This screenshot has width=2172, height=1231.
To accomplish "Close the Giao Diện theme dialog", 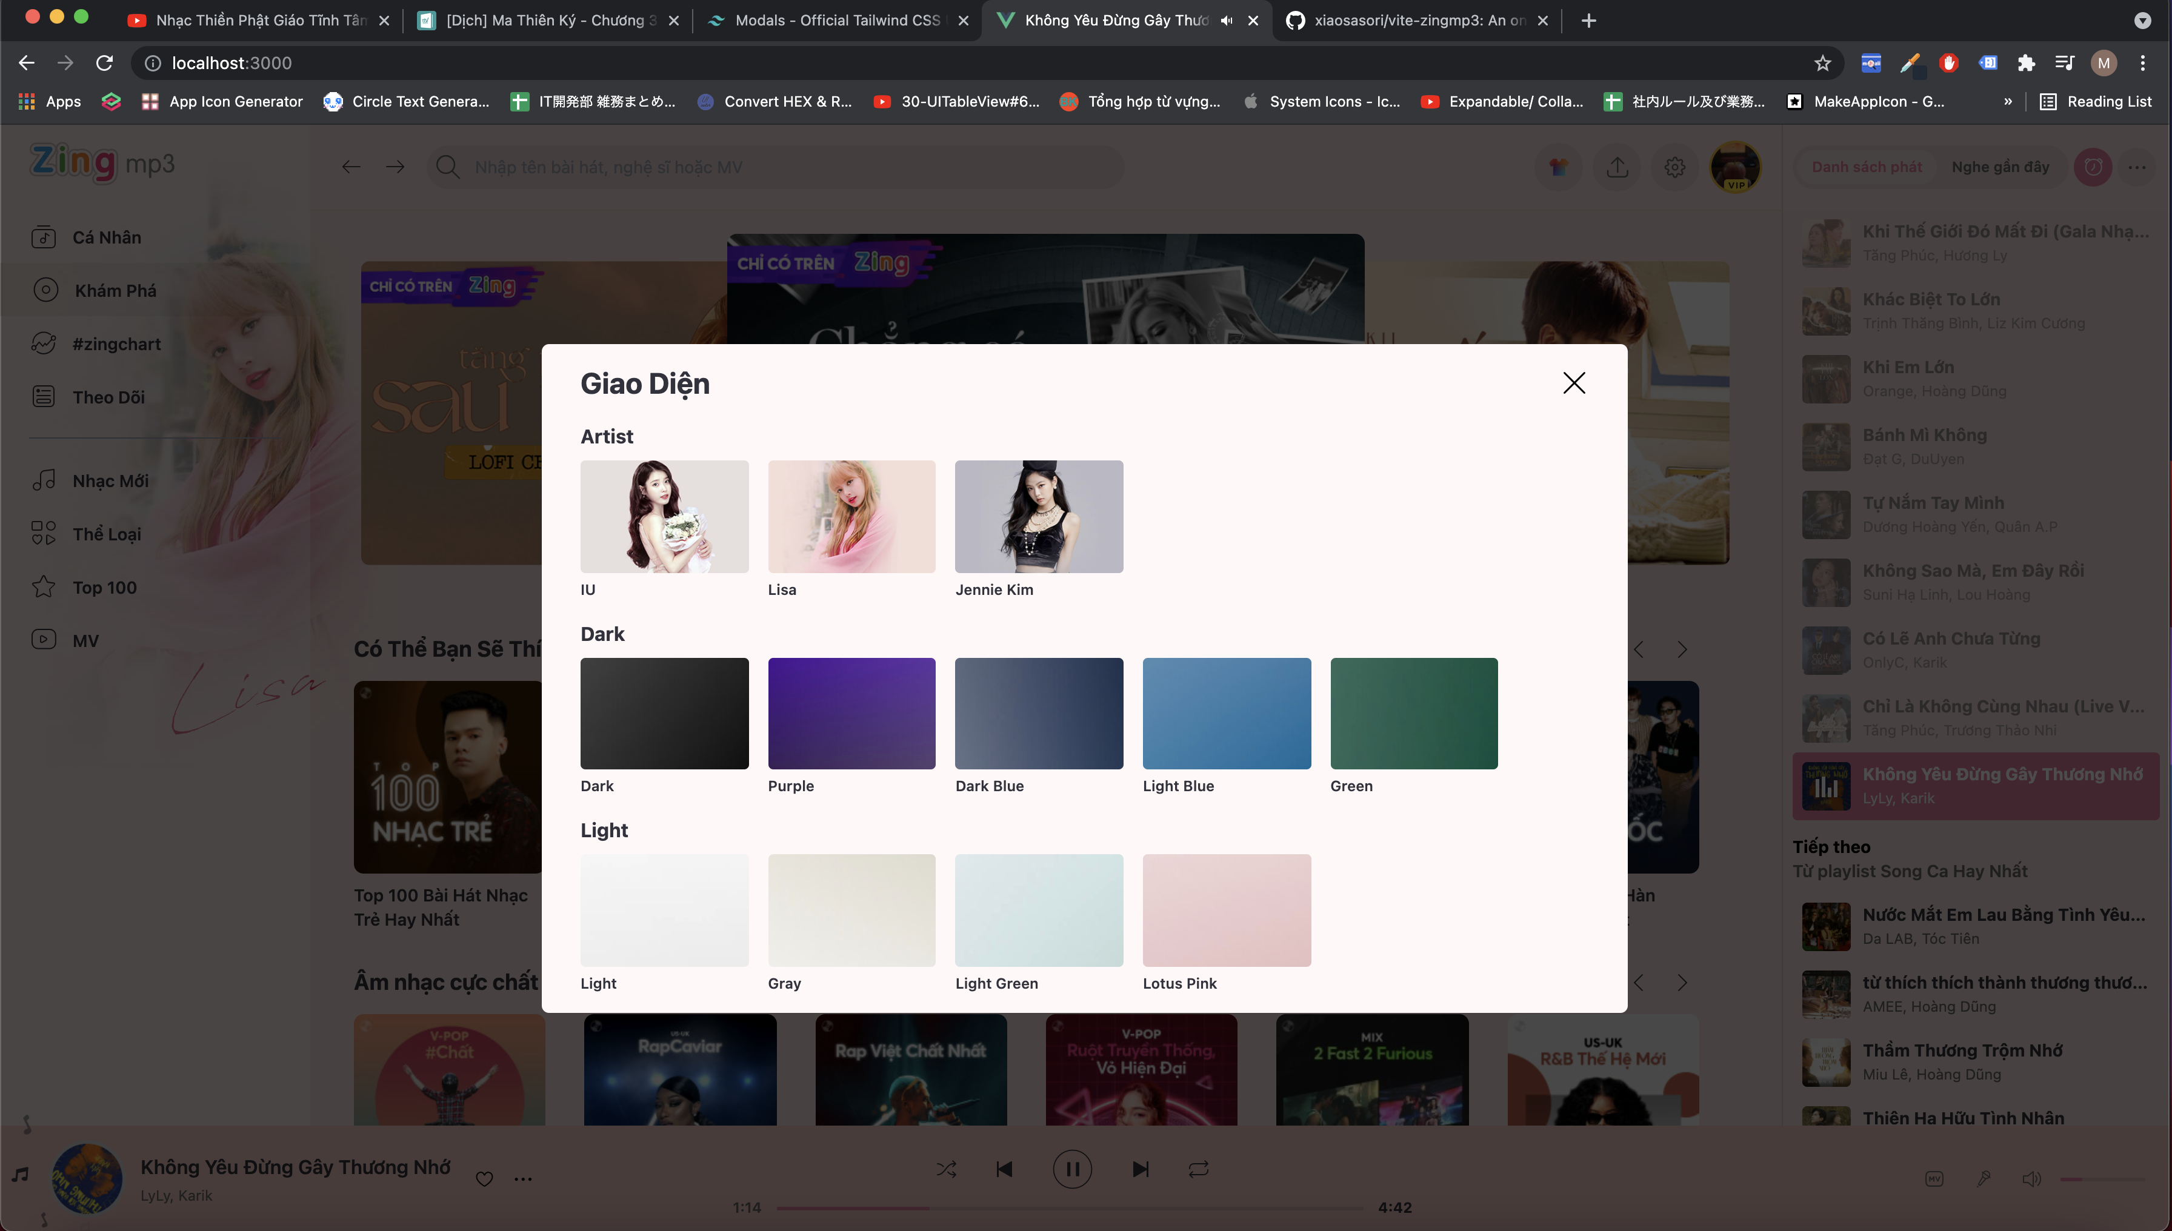I will coord(1573,383).
